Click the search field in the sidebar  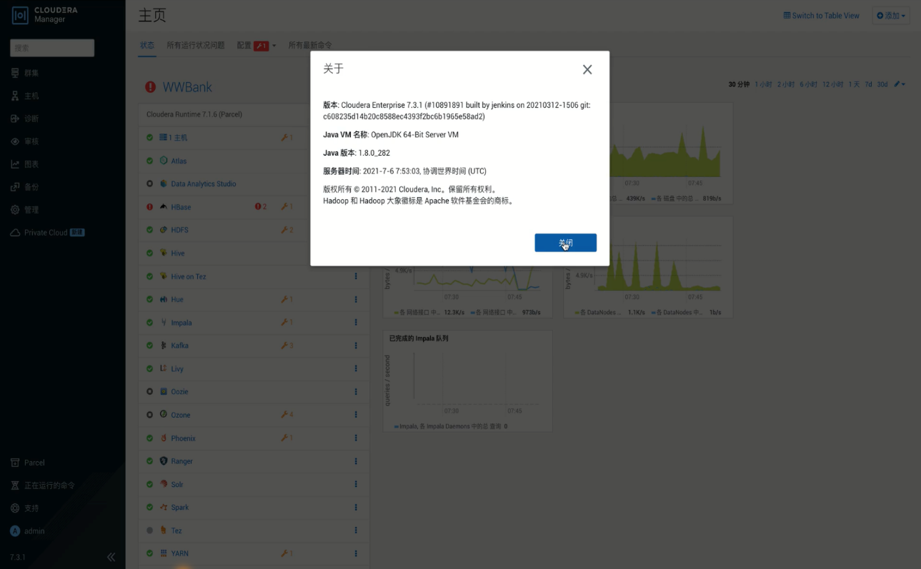pyautogui.click(x=51, y=47)
